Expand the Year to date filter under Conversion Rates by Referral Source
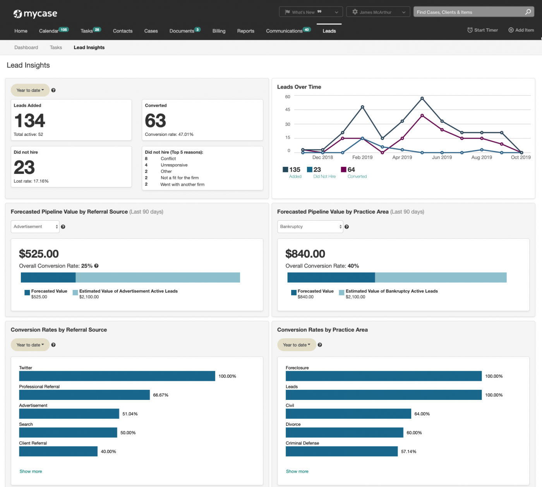The height and width of the screenshot is (487, 542). coord(30,345)
